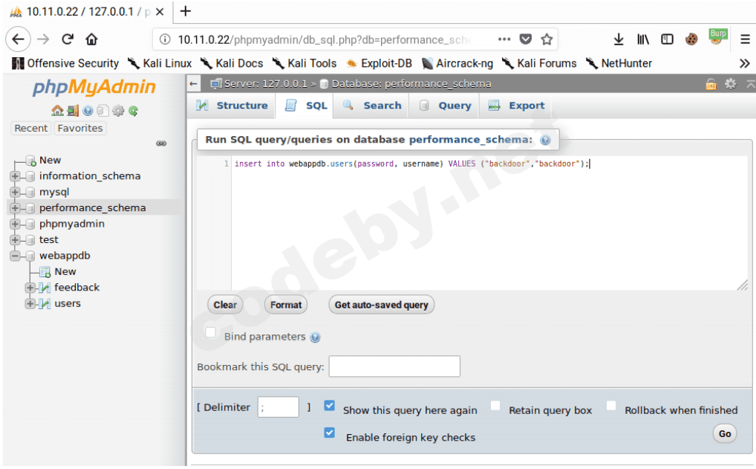The width and height of the screenshot is (756, 469).
Task: Open the Kali Tools bookmark
Action: click(304, 63)
